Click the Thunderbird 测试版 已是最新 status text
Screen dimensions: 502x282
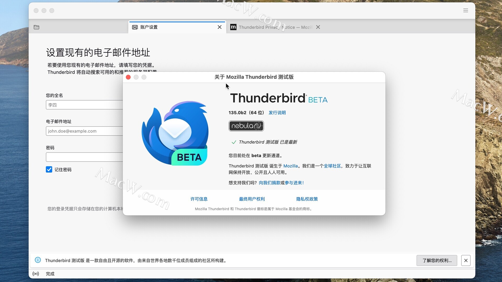click(x=268, y=142)
